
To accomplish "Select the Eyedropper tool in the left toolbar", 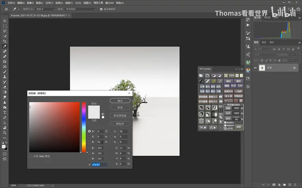I will pyautogui.click(x=5, y=46).
